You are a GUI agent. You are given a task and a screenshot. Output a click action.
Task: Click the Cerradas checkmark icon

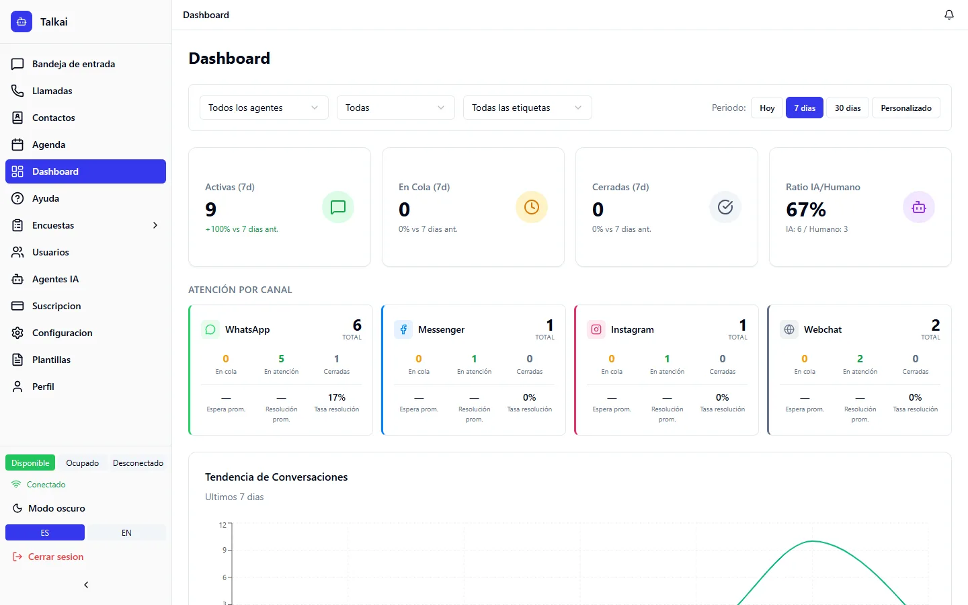pos(725,207)
